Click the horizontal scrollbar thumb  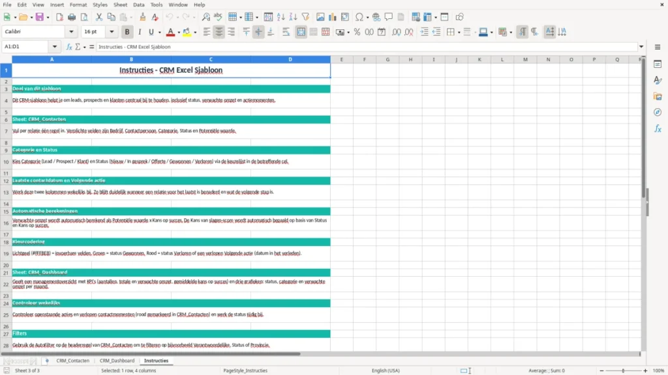coord(151,354)
